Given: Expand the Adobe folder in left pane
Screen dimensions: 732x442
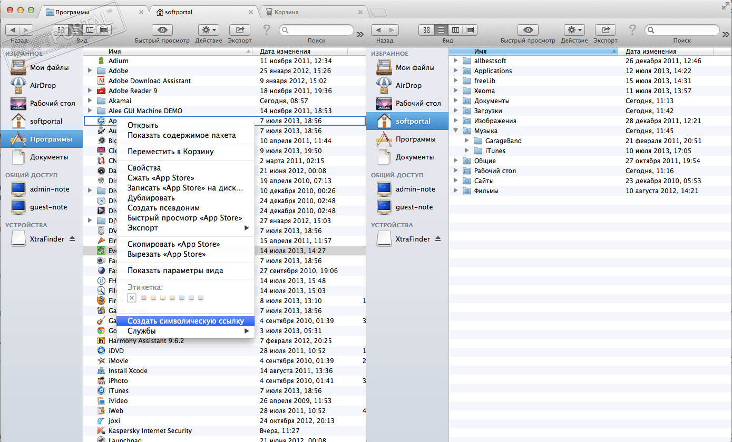Looking at the screenshot, I should 90,71.
